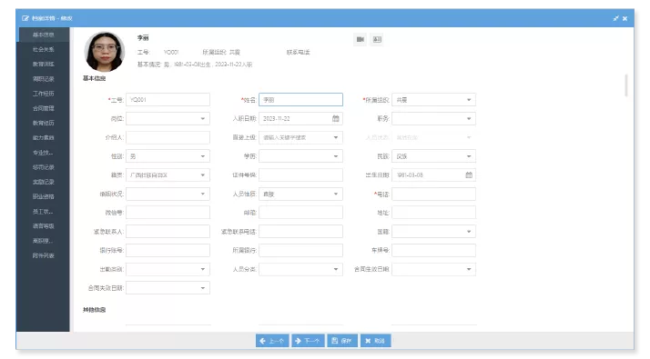650x359 pixels.
Task: Save the record with 保存 button
Action: pos(342,341)
